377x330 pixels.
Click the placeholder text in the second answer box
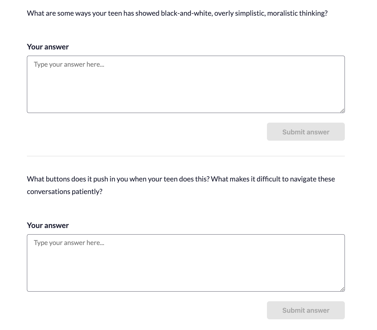69,243
